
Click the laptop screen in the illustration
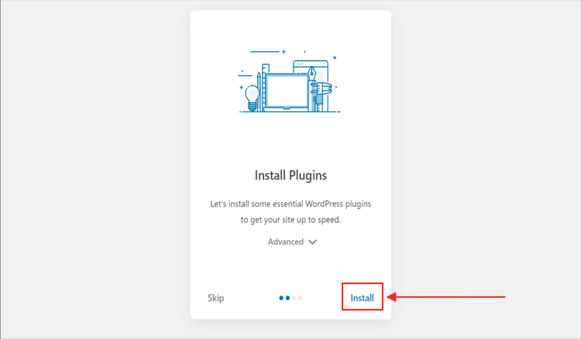point(286,90)
